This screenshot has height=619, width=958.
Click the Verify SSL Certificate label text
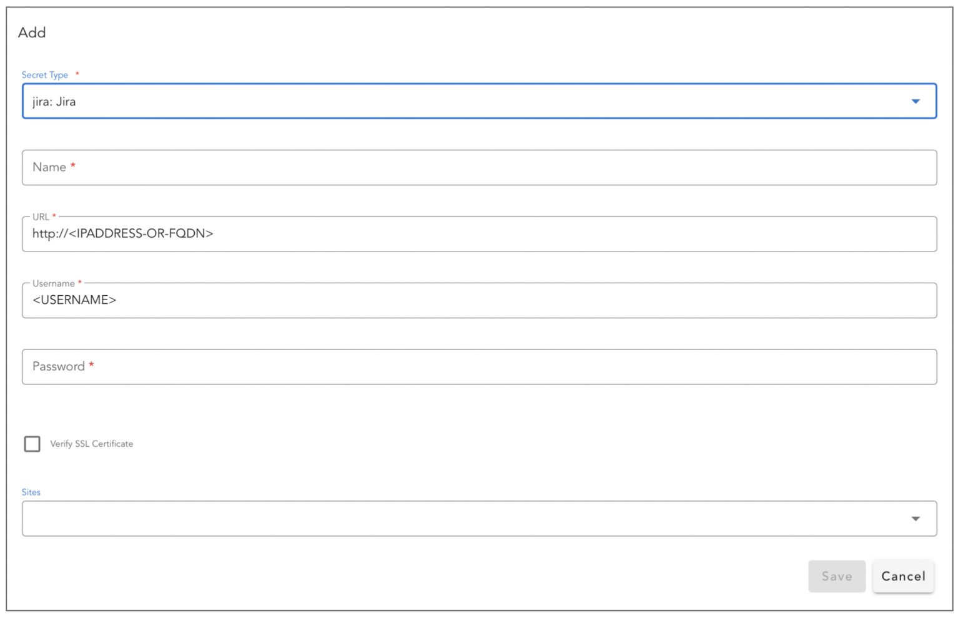(91, 444)
